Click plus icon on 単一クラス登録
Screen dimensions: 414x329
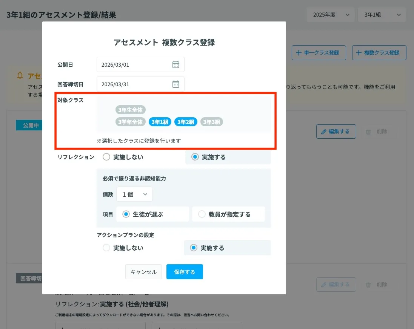click(x=299, y=53)
